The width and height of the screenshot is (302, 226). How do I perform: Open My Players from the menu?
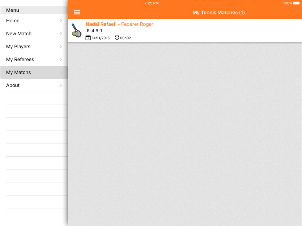(x=34, y=46)
